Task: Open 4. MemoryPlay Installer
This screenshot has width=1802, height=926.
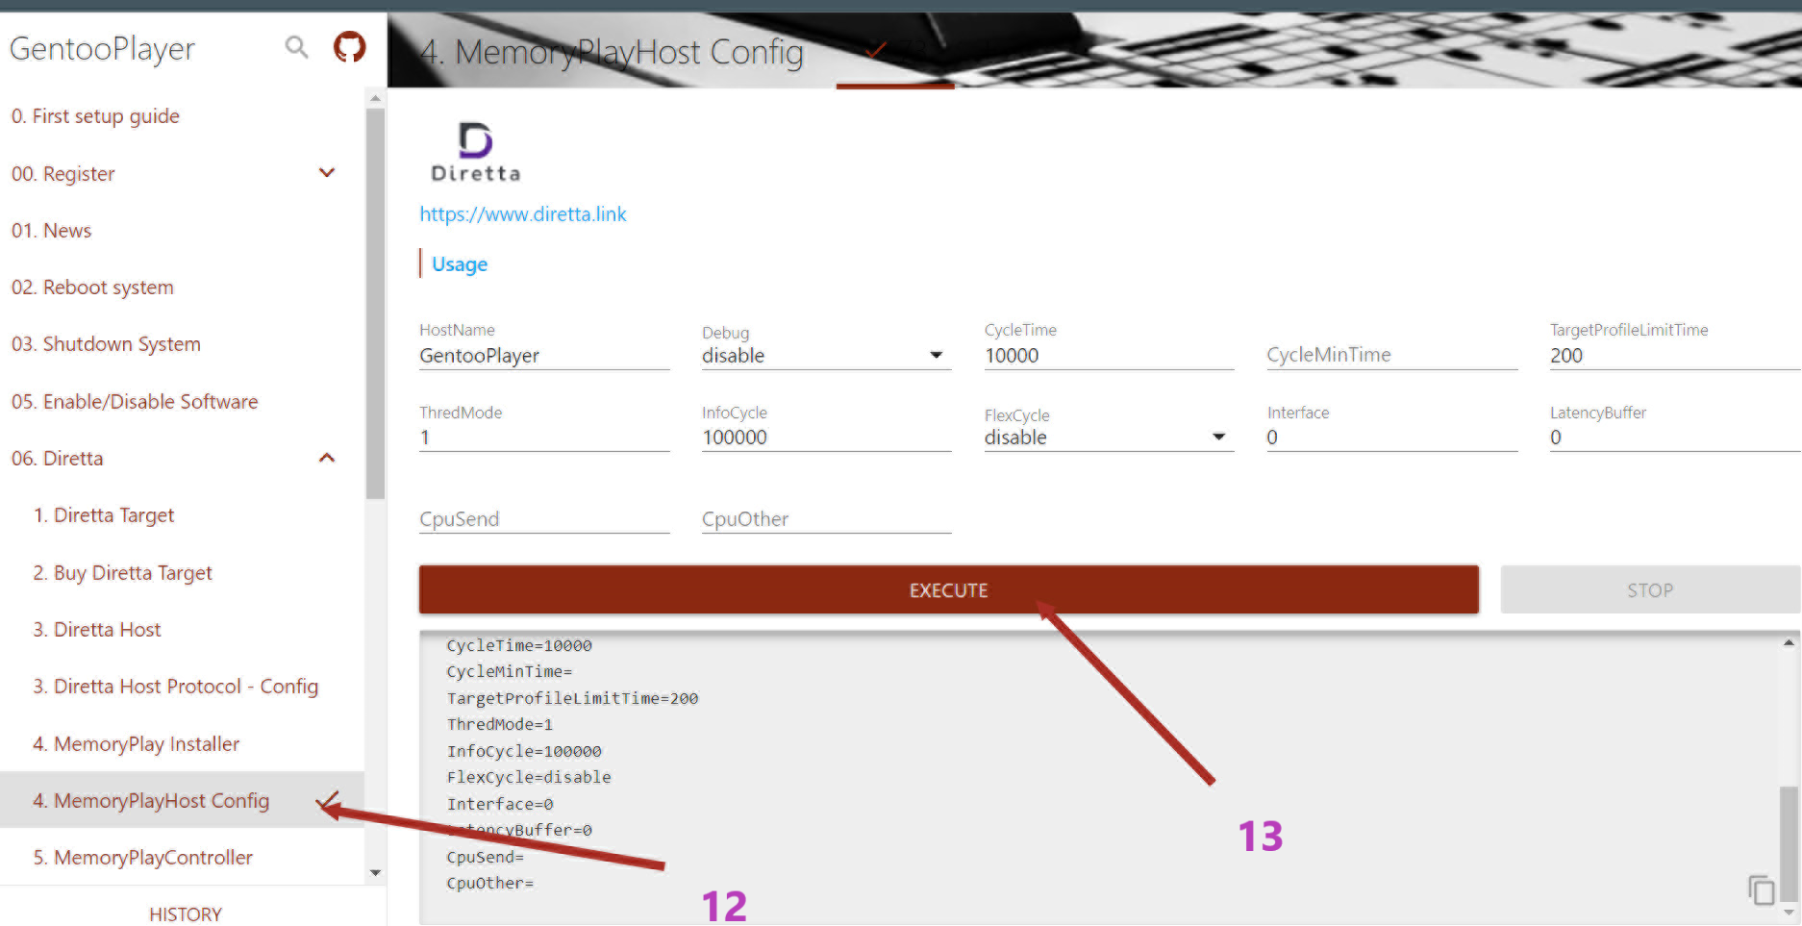Action: 137,744
